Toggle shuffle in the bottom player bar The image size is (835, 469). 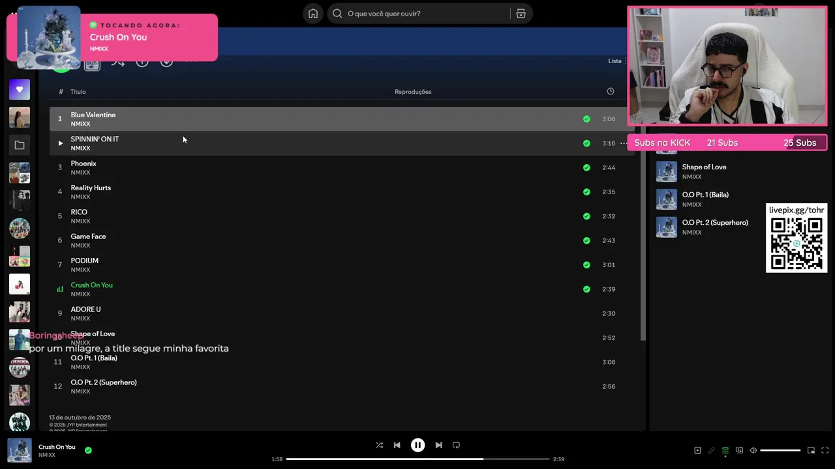tap(379, 445)
